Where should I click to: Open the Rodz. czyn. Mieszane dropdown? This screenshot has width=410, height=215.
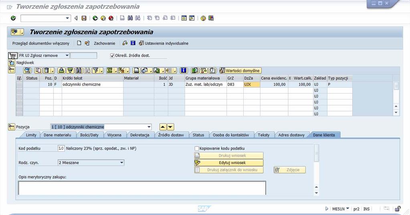pos(121,163)
